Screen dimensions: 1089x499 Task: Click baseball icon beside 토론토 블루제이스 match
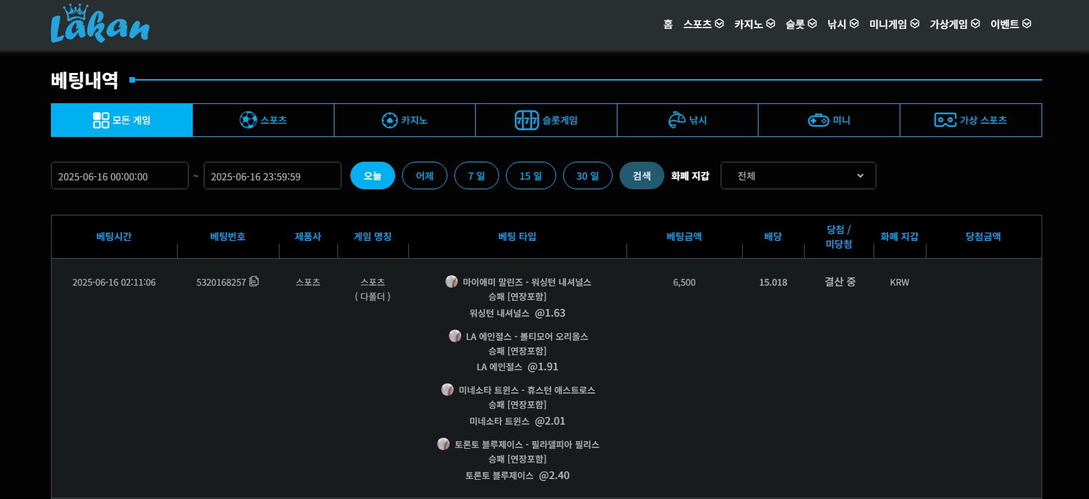click(443, 444)
